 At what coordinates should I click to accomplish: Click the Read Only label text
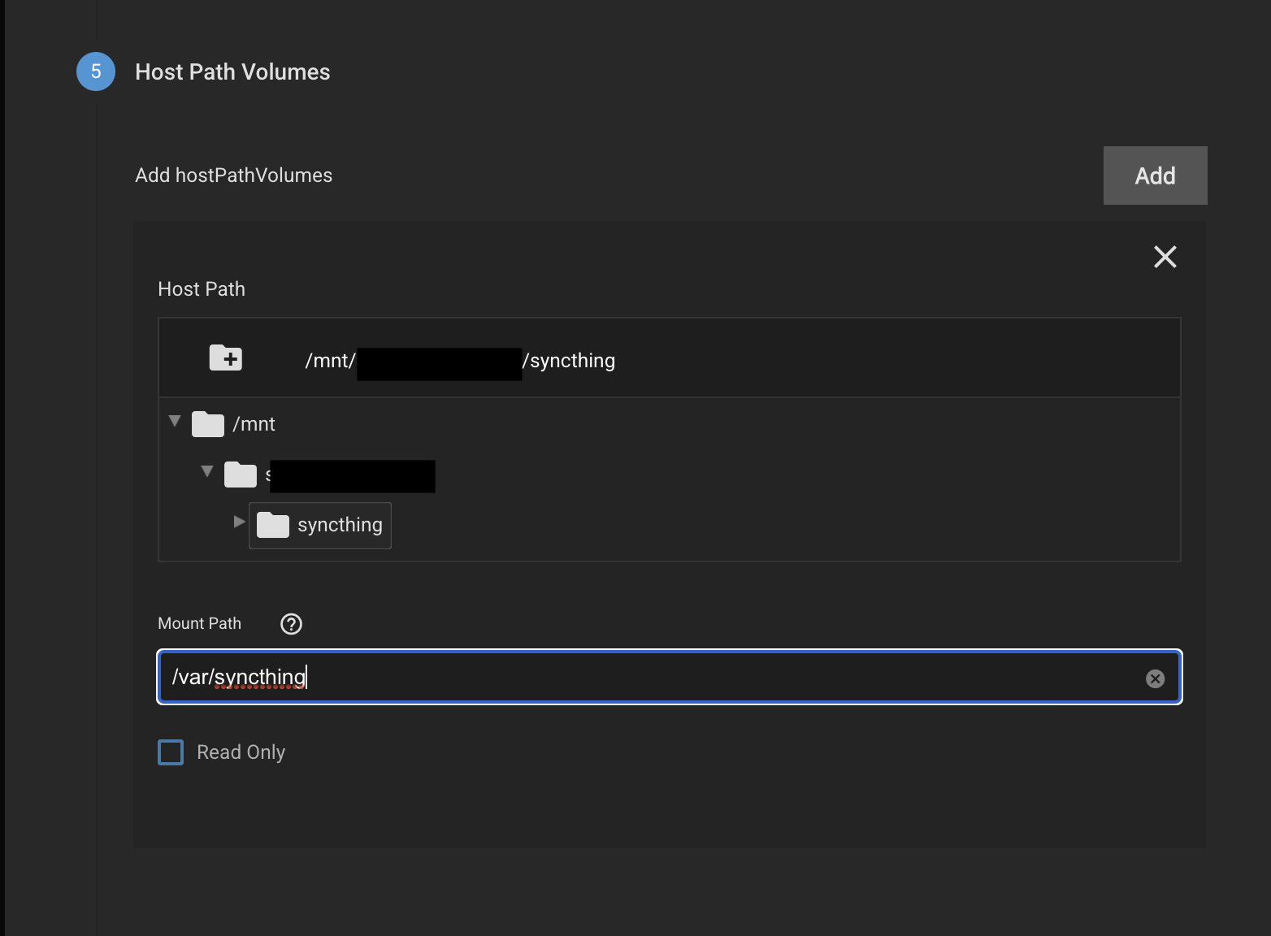click(241, 752)
